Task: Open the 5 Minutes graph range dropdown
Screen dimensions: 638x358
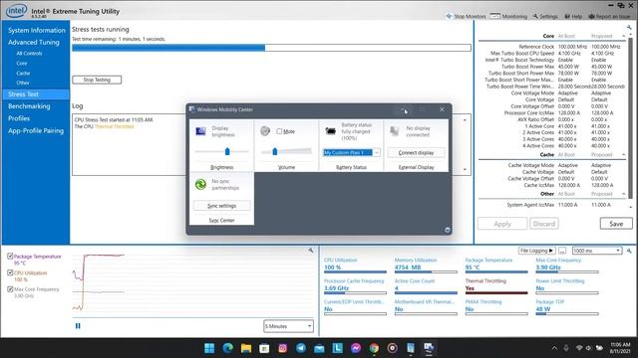Action: 288,326
